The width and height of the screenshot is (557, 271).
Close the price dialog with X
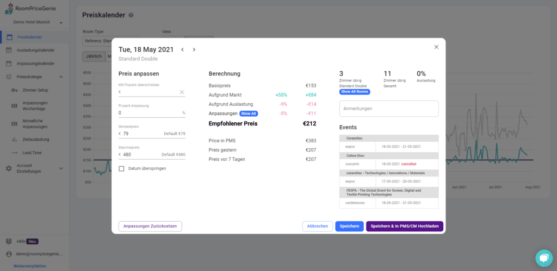coord(436,47)
